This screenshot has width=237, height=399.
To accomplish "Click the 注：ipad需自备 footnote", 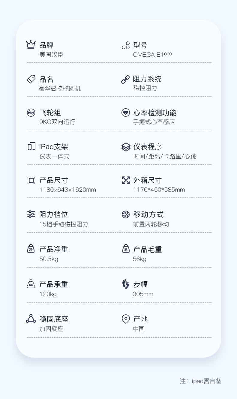I will tap(200, 381).
